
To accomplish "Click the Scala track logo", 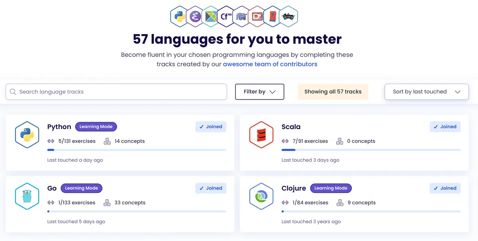I will [261, 135].
